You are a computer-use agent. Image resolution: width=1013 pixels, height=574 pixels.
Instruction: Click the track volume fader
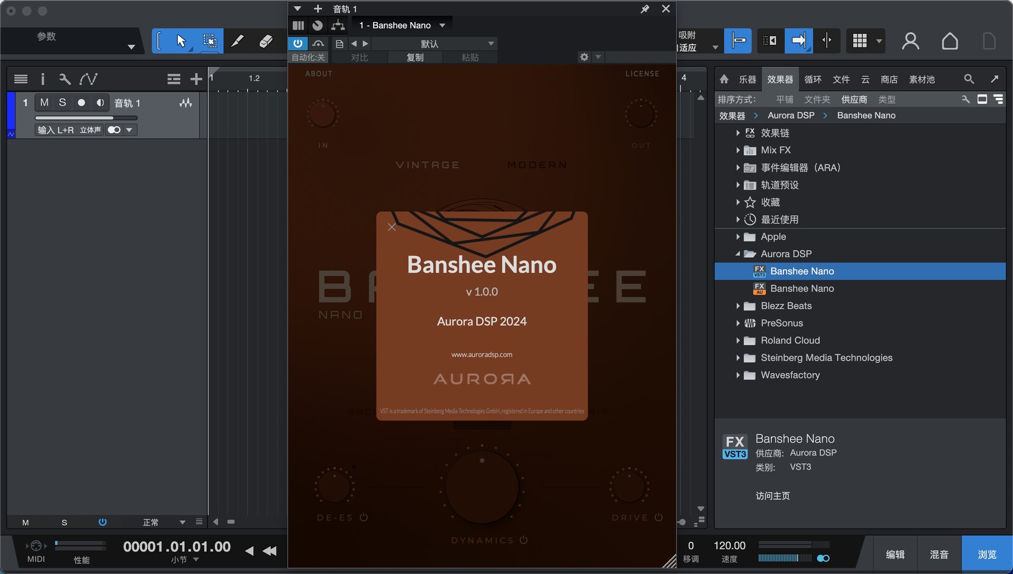(86, 118)
